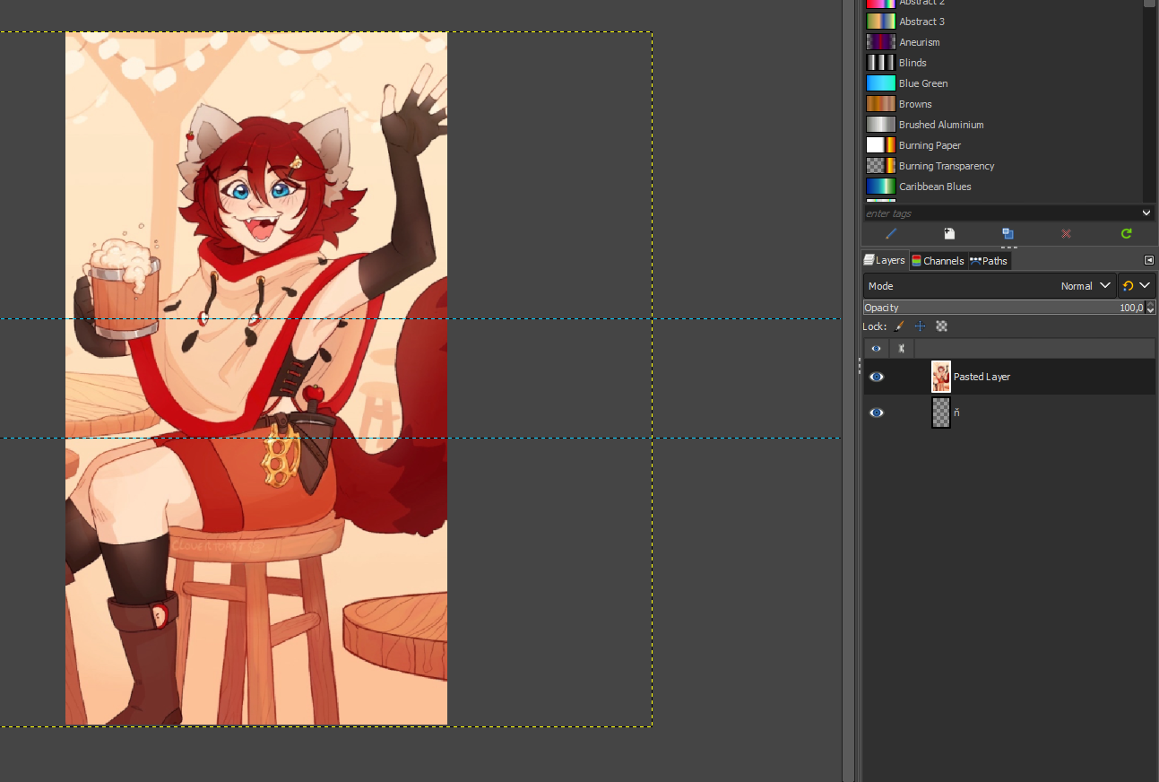Image resolution: width=1159 pixels, height=782 pixels.
Task: Expand the layer mode group switcher dropdown
Action: tap(1136, 286)
